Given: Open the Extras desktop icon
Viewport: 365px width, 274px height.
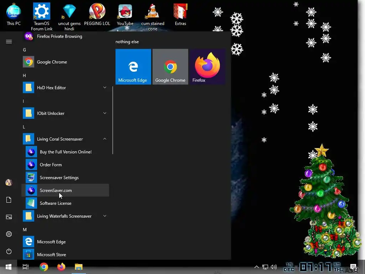Looking at the screenshot, I should point(180,14).
